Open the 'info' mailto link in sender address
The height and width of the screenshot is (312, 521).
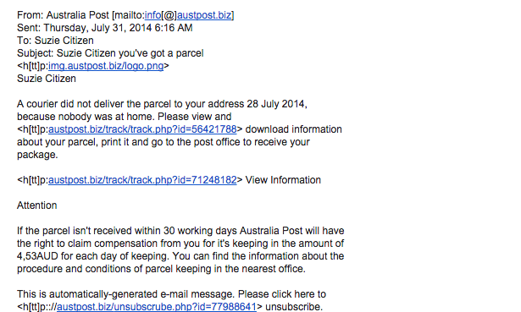point(152,15)
